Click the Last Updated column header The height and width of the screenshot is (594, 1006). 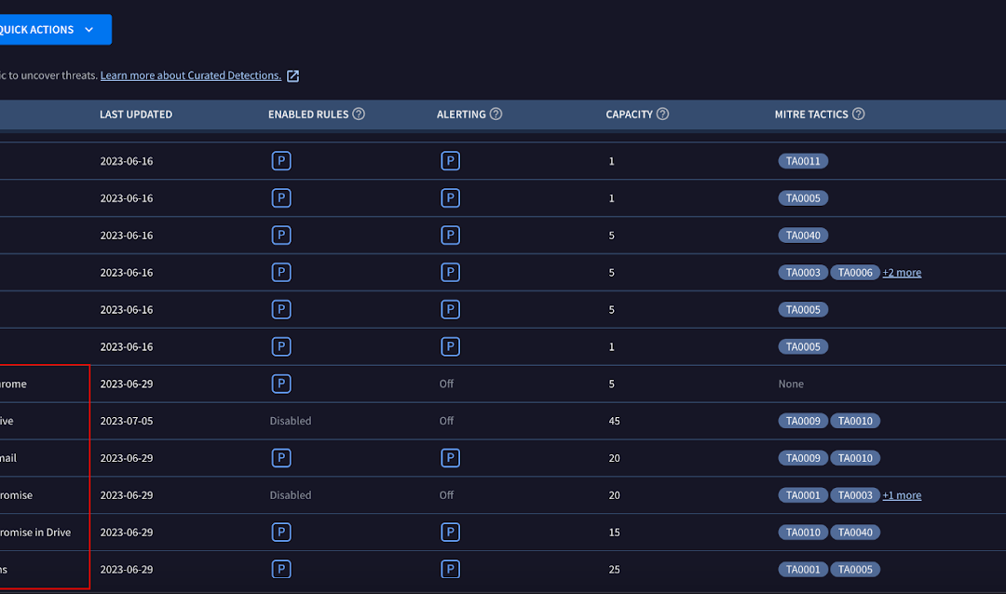coord(136,115)
